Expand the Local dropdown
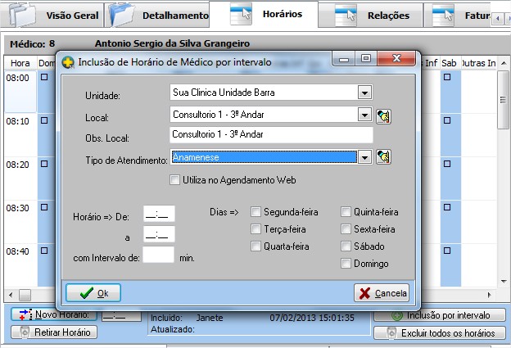The width and height of the screenshot is (511, 348). click(x=364, y=115)
